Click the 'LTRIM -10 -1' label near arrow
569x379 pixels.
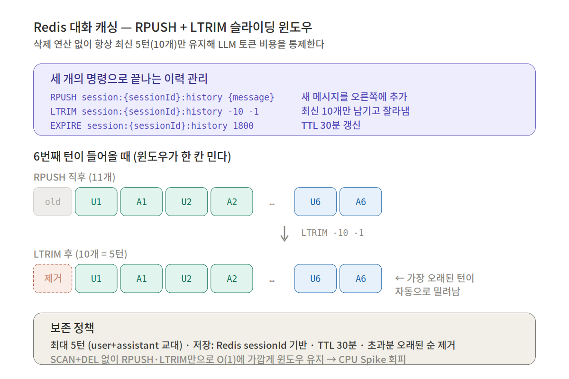coord(332,233)
